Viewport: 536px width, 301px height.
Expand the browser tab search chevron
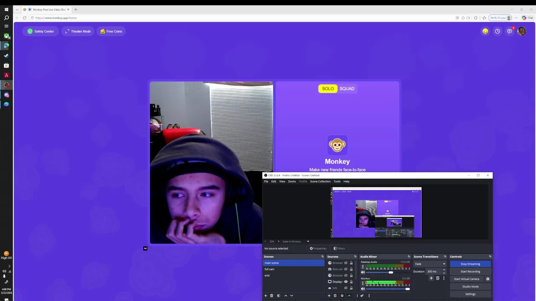tap(17, 10)
